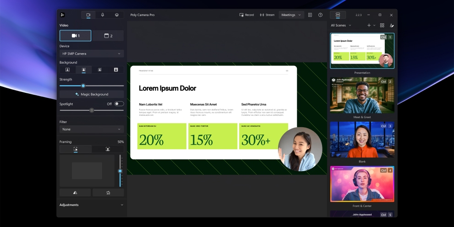This screenshot has width=454, height=227.
Task: Click the Strength slider handle
Action: (83, 86)
